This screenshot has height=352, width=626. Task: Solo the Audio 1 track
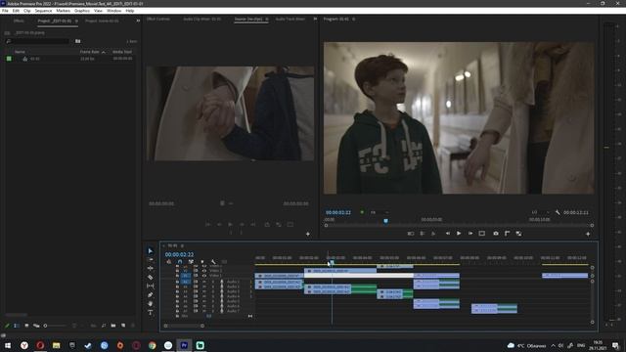213,282
